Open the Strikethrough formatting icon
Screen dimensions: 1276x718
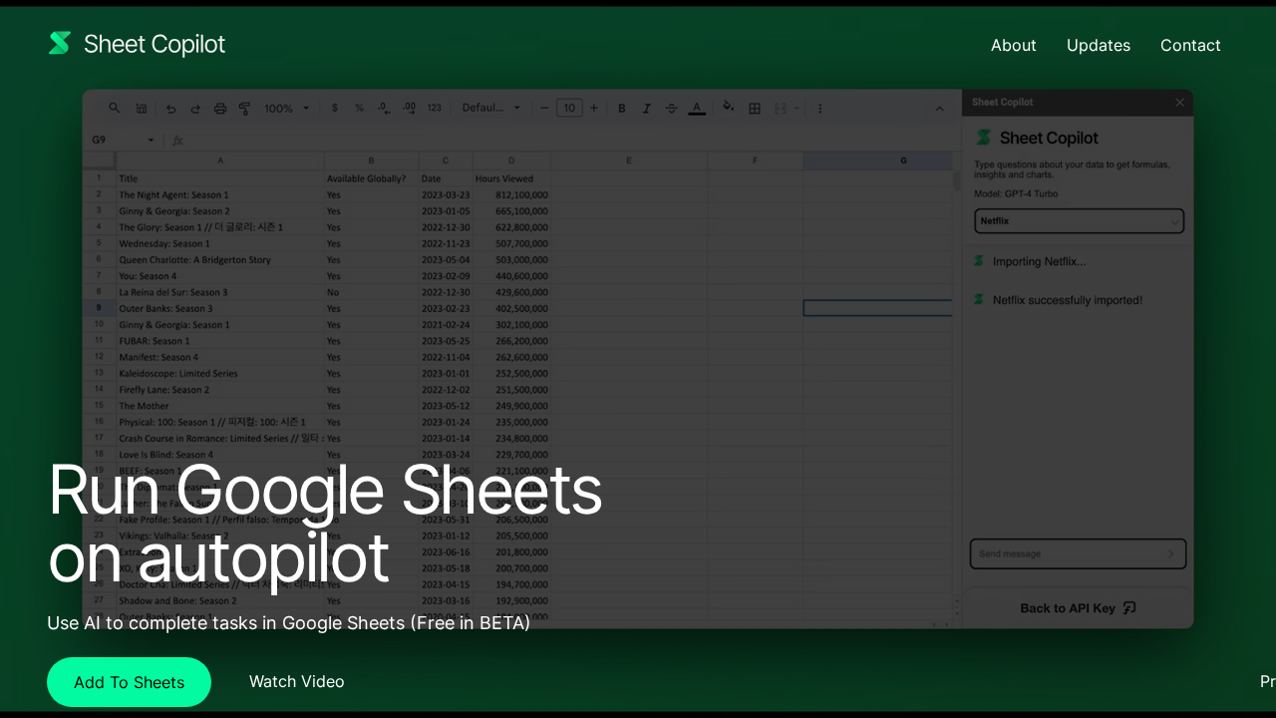671,108
